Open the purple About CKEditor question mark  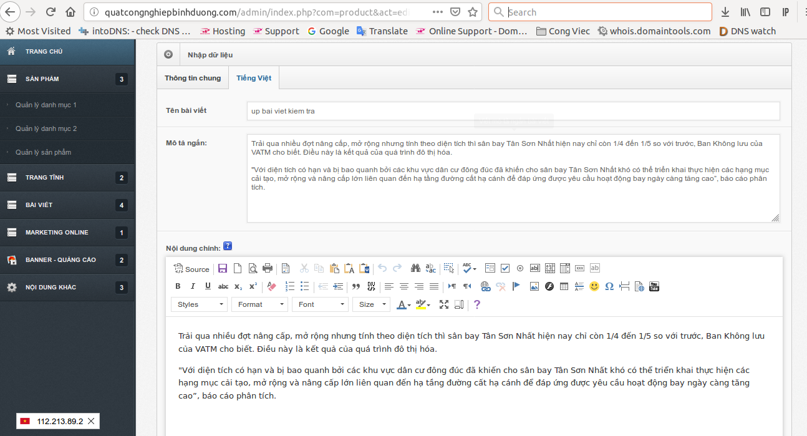click(477, 304)
